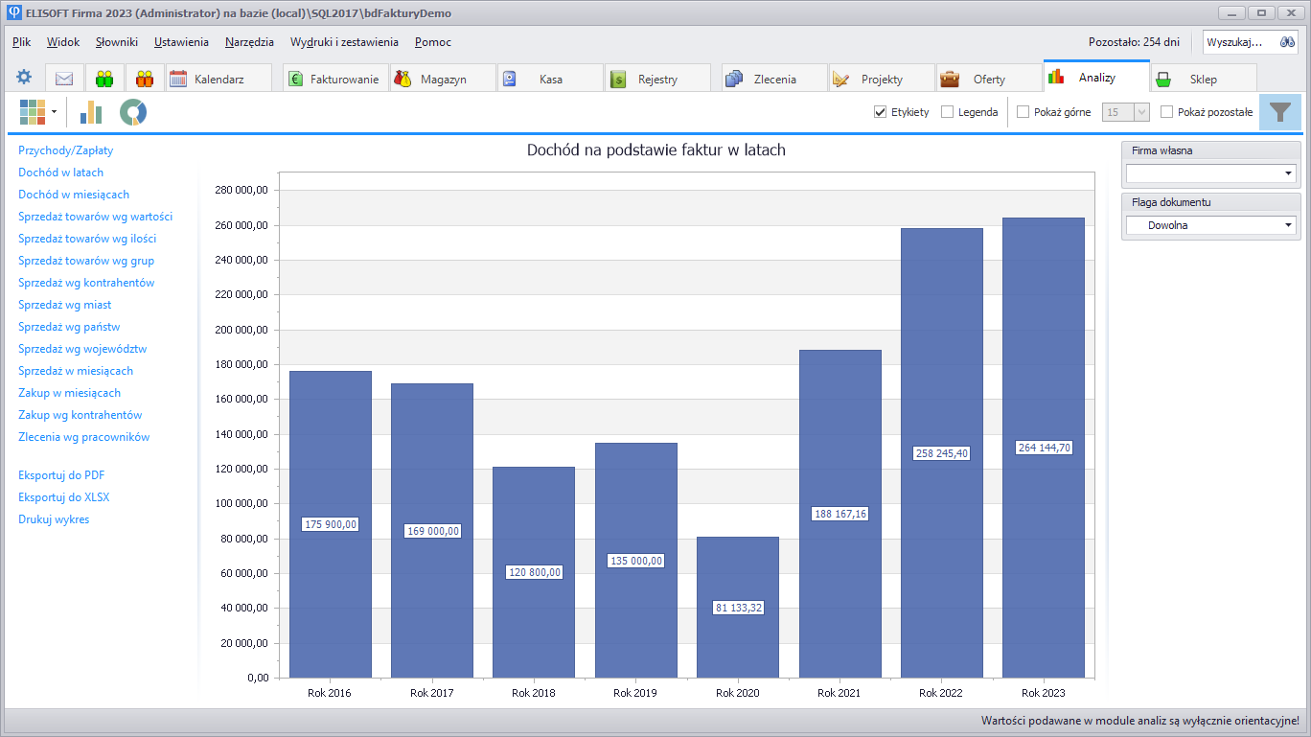
Task: Open Sprzedaż w miesiącach
Action: point(76,371)
